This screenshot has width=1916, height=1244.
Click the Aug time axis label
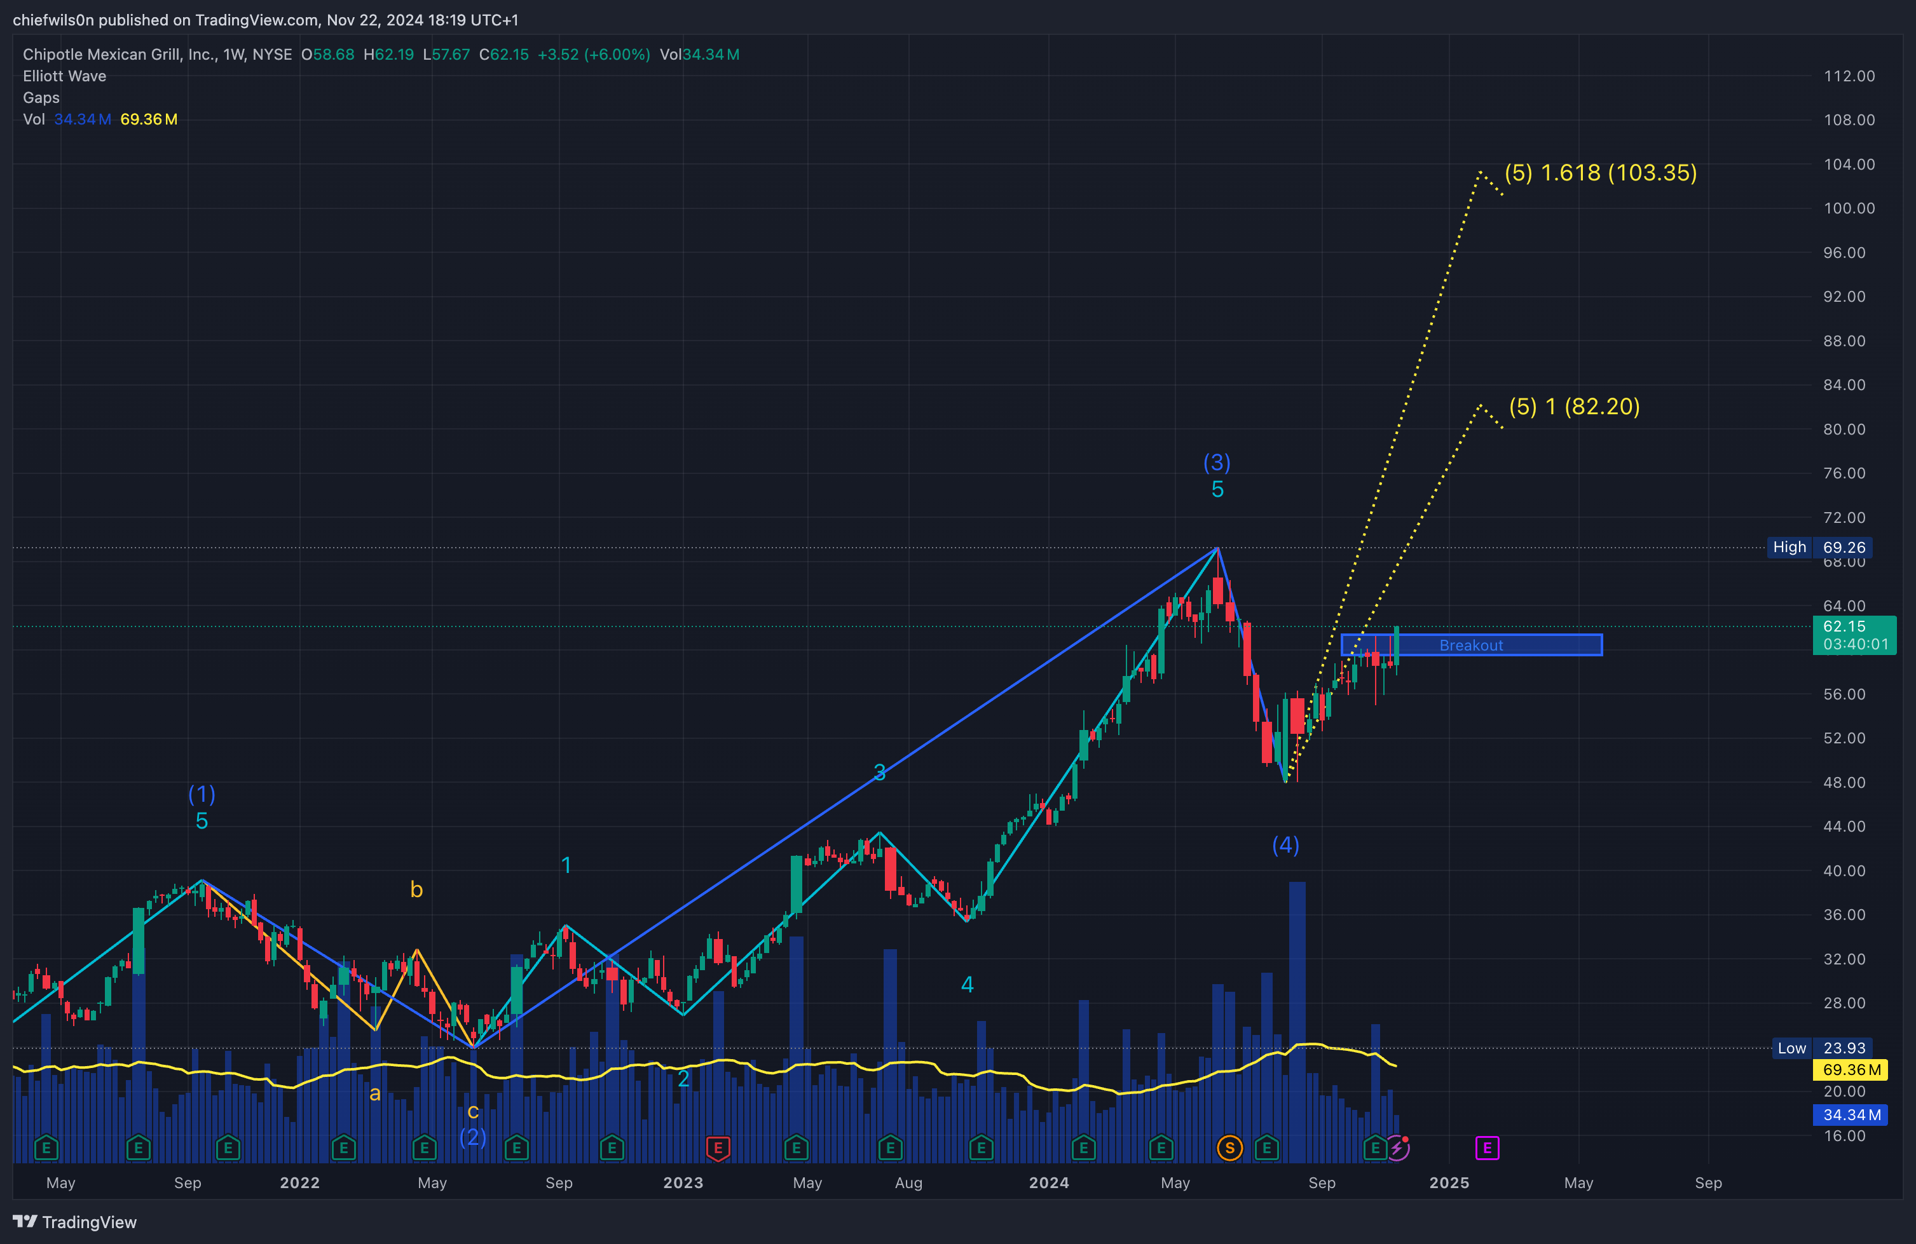tap(909, 1183)
